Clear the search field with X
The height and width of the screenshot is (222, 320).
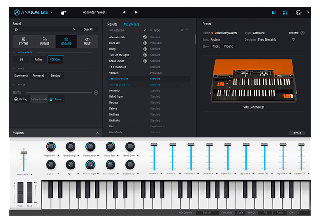tap(74, 29)
